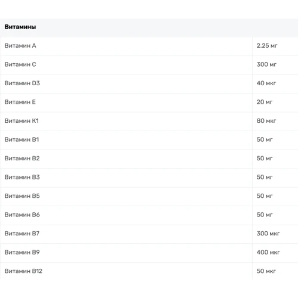Select the Витамин B9 row label

point(22,252)
